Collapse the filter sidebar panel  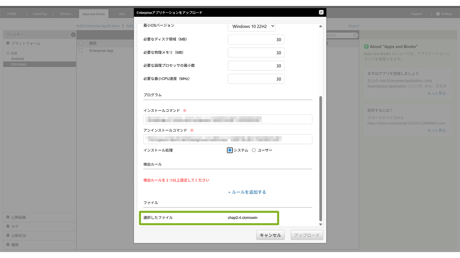pyautogui.click(x=73, y=35)
